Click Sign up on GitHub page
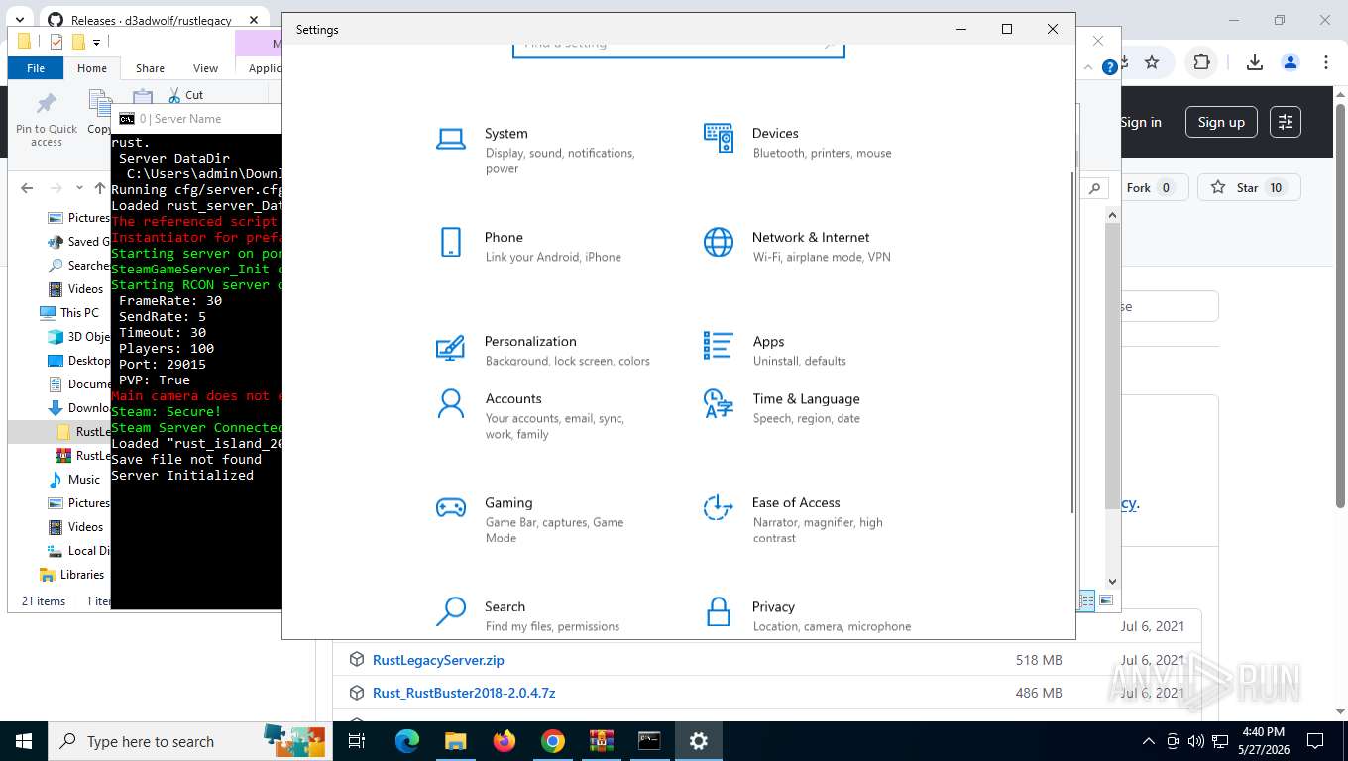 [1221, 122]
